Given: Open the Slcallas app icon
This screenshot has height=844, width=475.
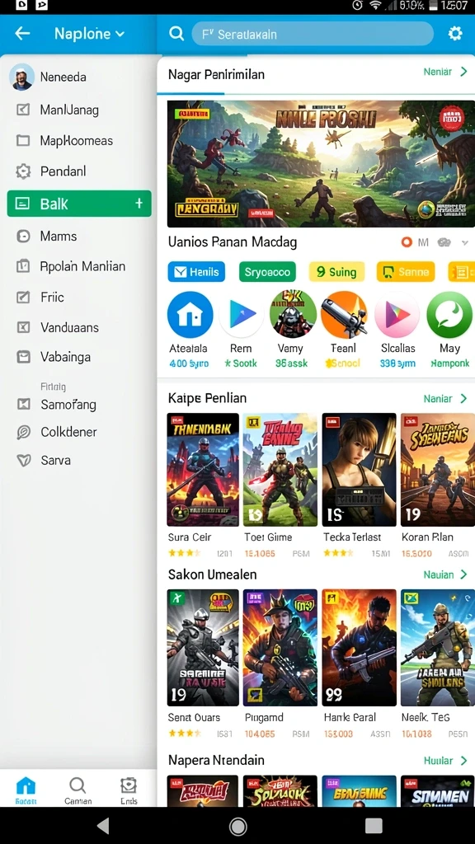Looking at the screenshot, I should 397,315.
